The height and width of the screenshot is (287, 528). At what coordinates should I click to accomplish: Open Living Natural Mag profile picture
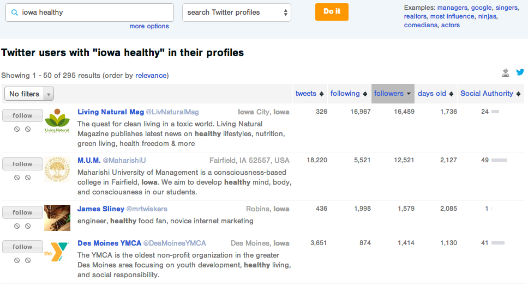[57, 121]
